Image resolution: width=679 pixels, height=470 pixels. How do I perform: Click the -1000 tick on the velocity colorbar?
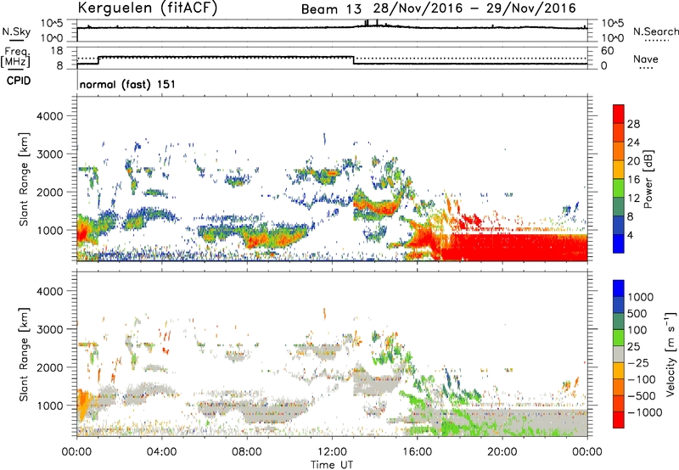point(645,412)
